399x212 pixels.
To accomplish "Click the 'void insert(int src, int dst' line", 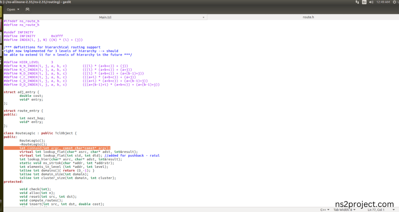I will click(62, 204).
